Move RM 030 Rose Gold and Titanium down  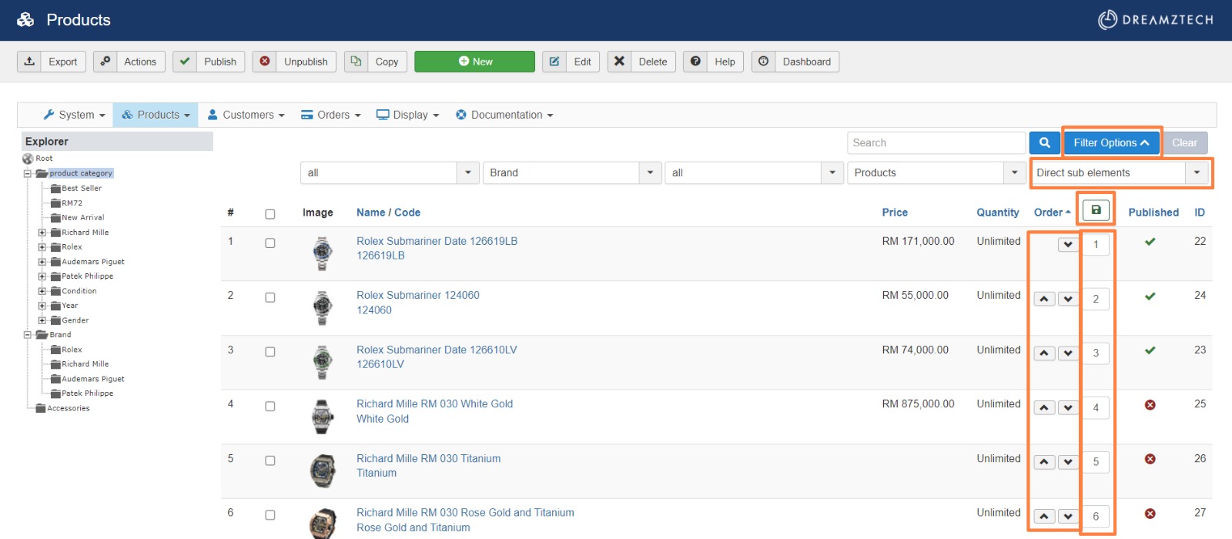tap(1068, 516)
